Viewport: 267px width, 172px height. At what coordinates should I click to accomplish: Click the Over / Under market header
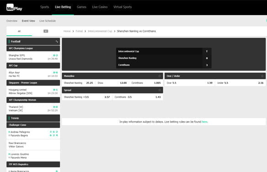(x=215, y=76)
